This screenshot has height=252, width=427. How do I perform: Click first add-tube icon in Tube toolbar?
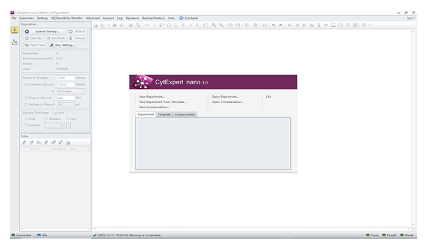pos(24,142)
